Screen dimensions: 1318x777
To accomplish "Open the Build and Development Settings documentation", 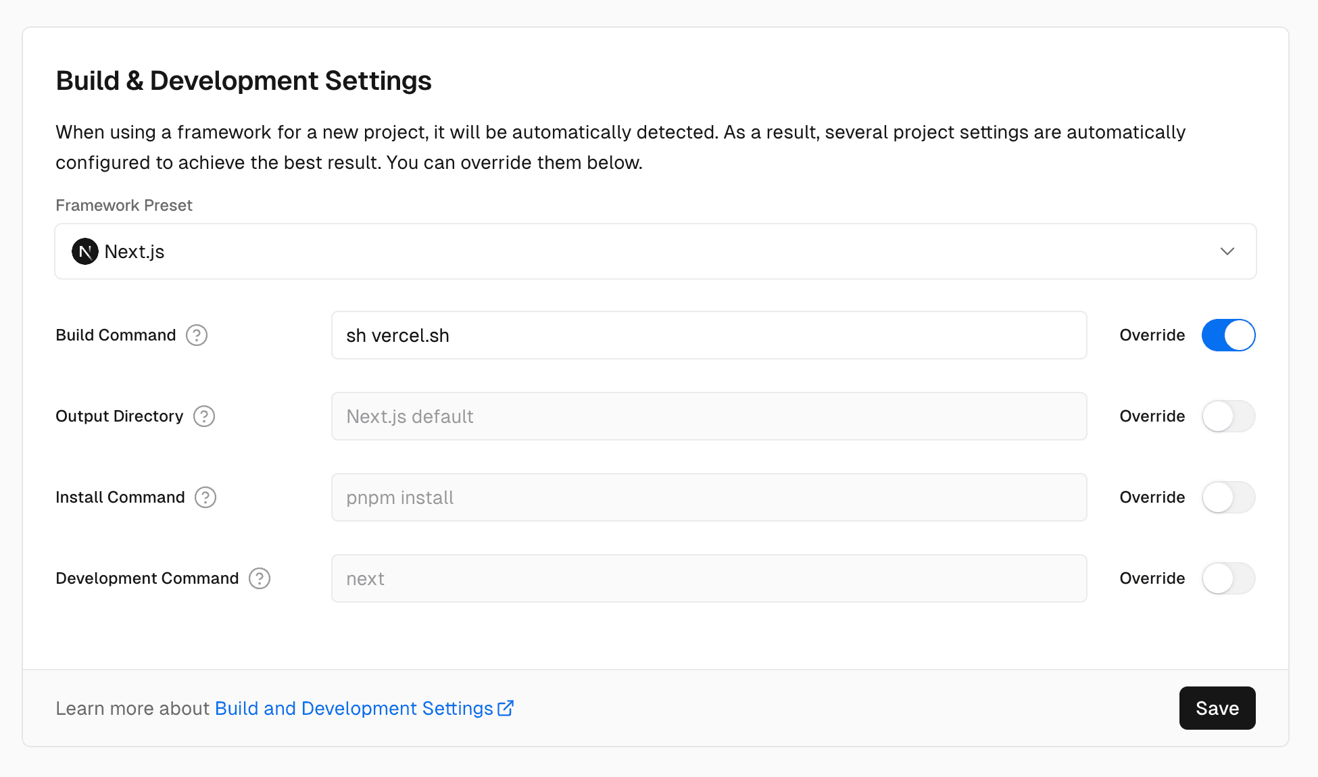I will point(353,707).
